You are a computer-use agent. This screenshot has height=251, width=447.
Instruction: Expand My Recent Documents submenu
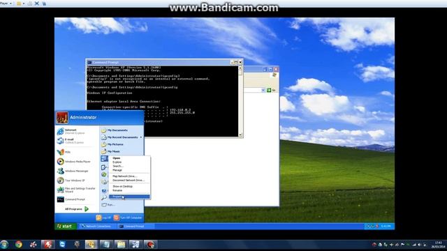[122, 137]
